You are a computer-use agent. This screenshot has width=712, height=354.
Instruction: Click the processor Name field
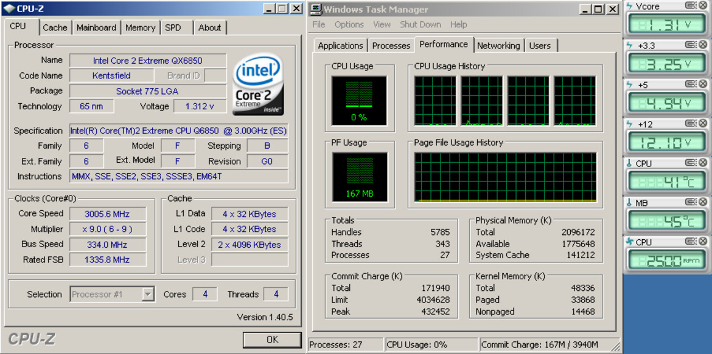148,60
